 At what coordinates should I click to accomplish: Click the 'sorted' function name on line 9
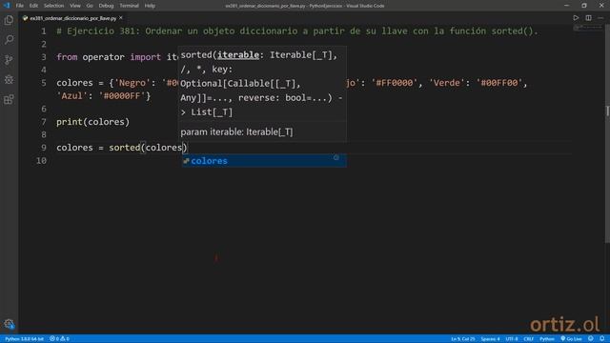coord(125,148)
